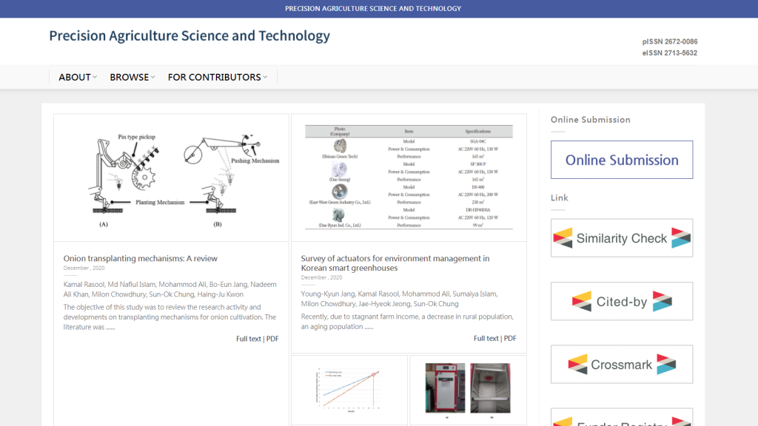Viewport: 758px width, 426px height.
Task: Expand the chevron next to ABOUT
Action: click(x=95, y=77)
